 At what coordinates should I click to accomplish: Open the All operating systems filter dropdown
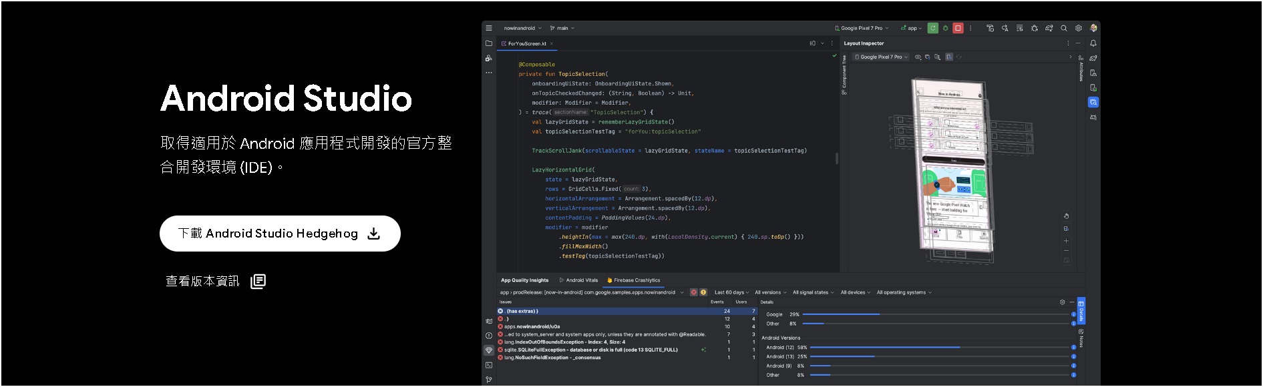(904, 292)
